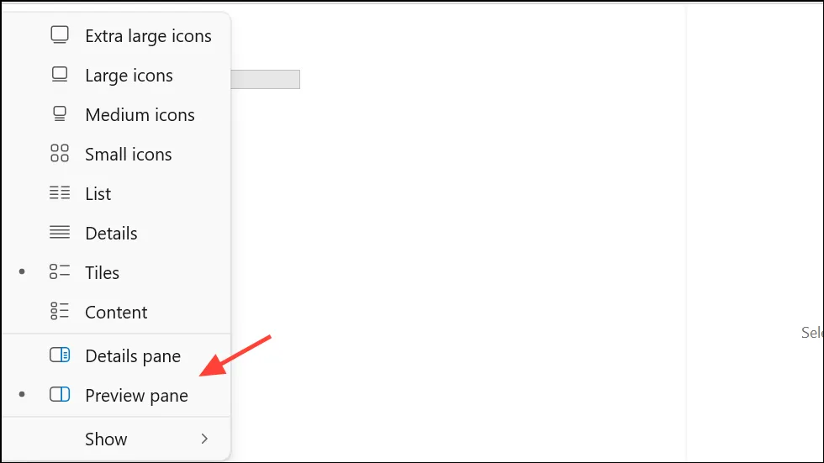This screenshot has height=463, width=824.
Task: Select the Content text label
Action: click(x=116, y=313)
